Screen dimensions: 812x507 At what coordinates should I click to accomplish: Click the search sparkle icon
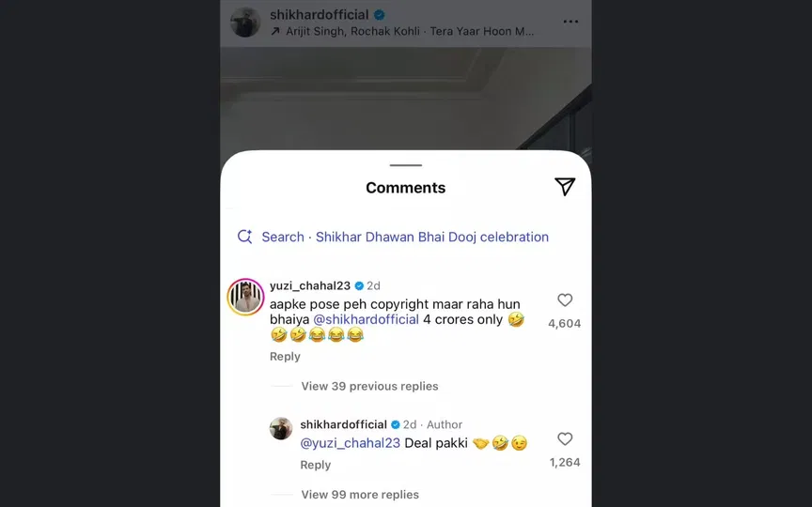(244, 237)
